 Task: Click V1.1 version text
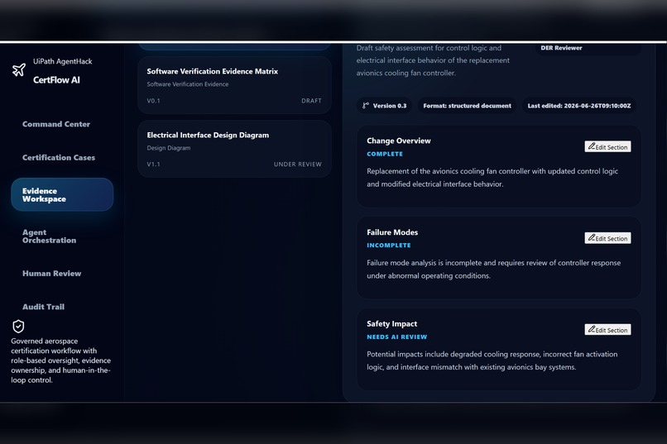click(154, 165)
